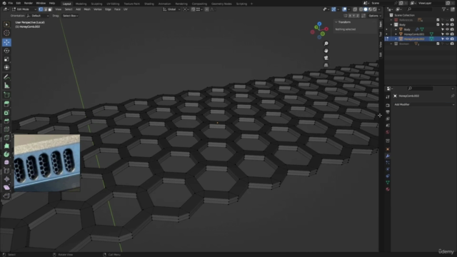The image size is (457, 257).
Task: Hide HoneyComb.002 in viewport via eye icon
Action: 448,39
